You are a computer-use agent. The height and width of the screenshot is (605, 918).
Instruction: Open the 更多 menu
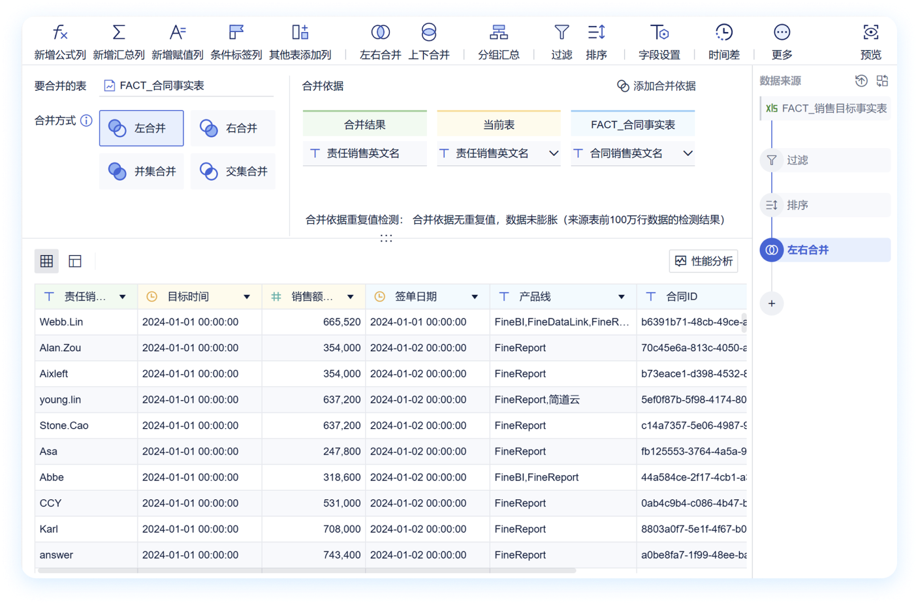pyautogui.click(x=782, y=42)
